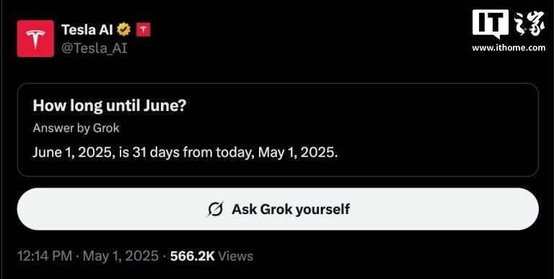Click the Chinese characters in the ITHome logo
This screenshot has width=554, height=279.
click(x=529, y=24)
